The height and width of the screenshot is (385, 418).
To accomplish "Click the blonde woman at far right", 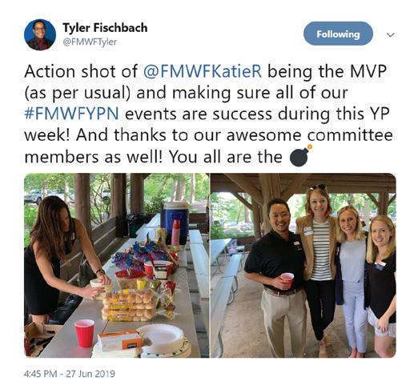I will [381, 286].
